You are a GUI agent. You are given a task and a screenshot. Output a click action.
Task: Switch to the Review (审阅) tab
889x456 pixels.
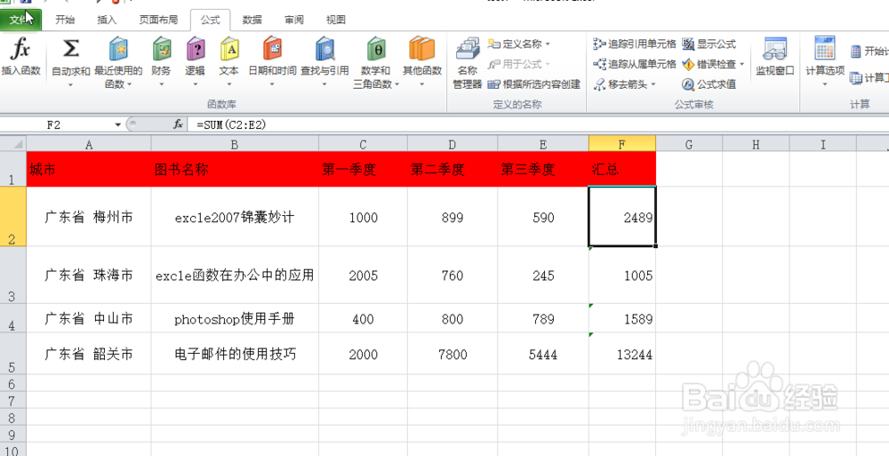293,20
